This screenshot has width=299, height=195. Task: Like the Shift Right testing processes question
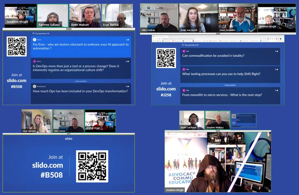(x=276, y=69)
